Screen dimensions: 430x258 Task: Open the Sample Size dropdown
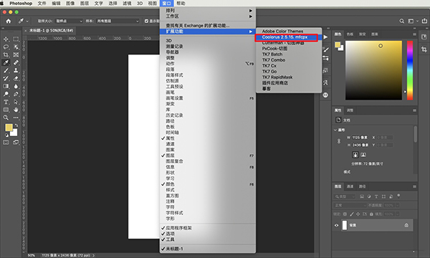[69, 21]
